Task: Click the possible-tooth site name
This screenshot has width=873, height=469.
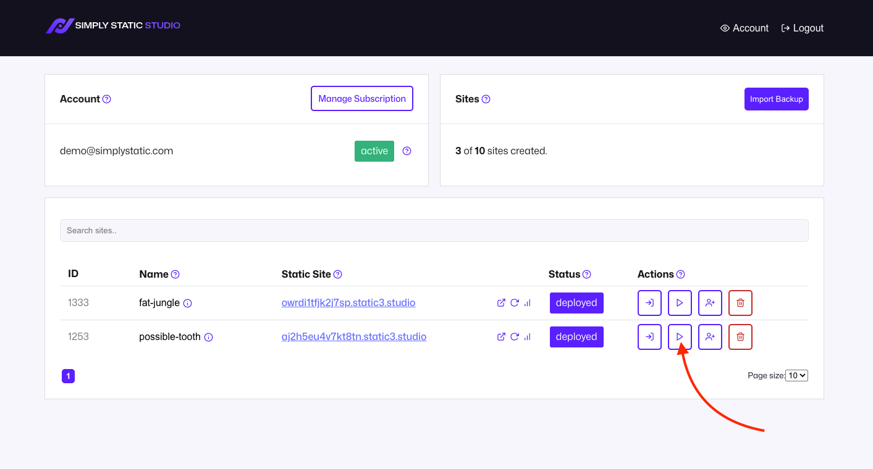Action: [x=170, y=337]
